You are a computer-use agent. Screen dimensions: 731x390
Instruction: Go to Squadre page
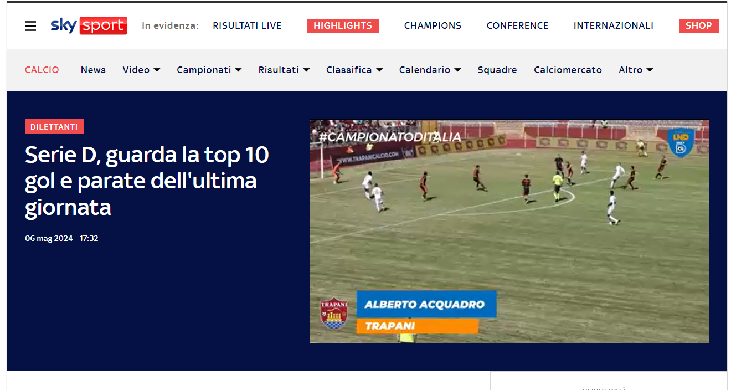497,70
